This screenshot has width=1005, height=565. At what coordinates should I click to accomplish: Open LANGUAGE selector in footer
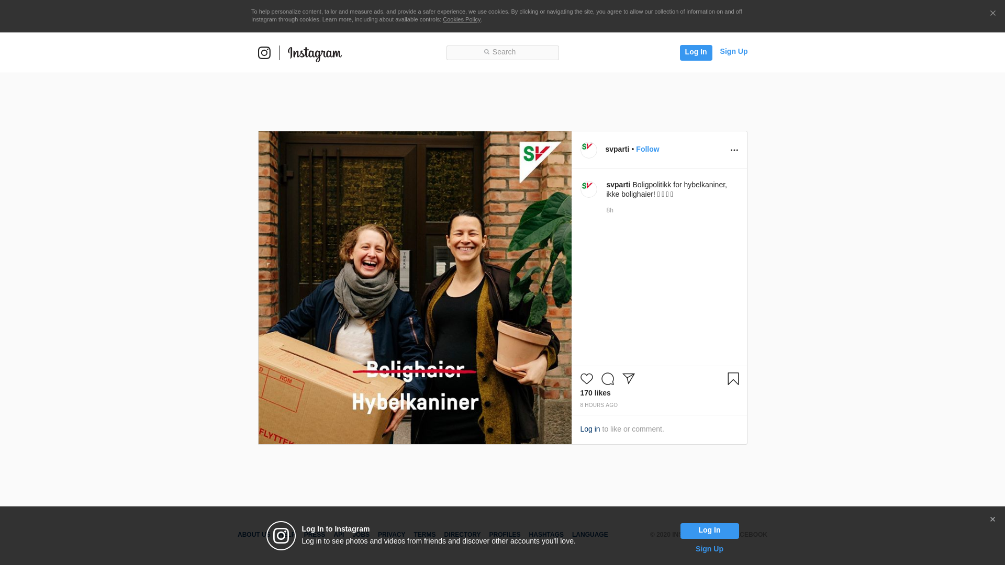click(590, 535)
